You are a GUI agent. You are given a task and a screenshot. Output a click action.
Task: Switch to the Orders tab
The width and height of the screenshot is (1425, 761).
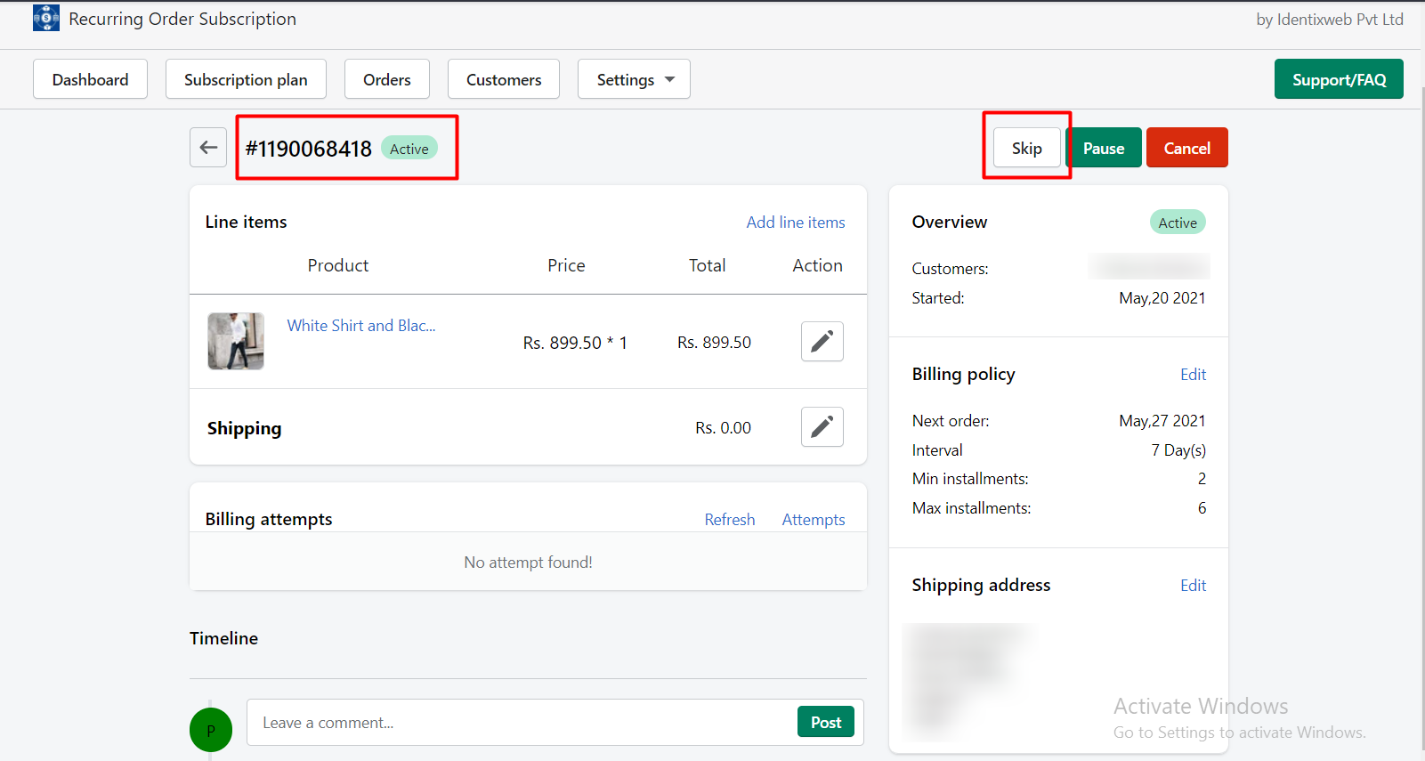(386, 79)
